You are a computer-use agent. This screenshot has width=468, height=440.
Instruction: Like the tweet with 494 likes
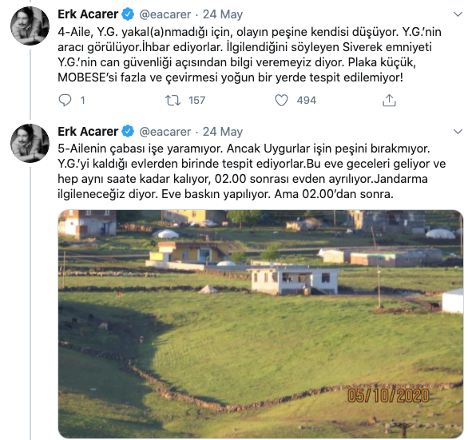point(281,101)
